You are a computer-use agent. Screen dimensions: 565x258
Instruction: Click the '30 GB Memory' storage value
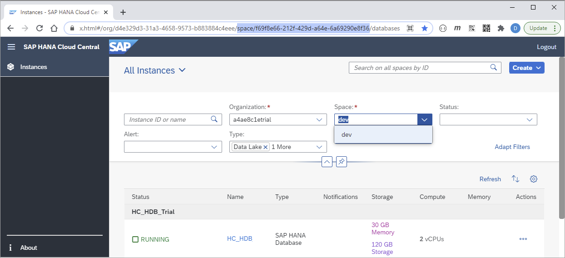[x=383, y=228]
